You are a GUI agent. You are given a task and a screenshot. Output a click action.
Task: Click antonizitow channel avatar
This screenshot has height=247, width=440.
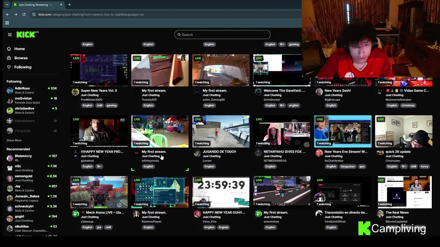pos(258,214)
